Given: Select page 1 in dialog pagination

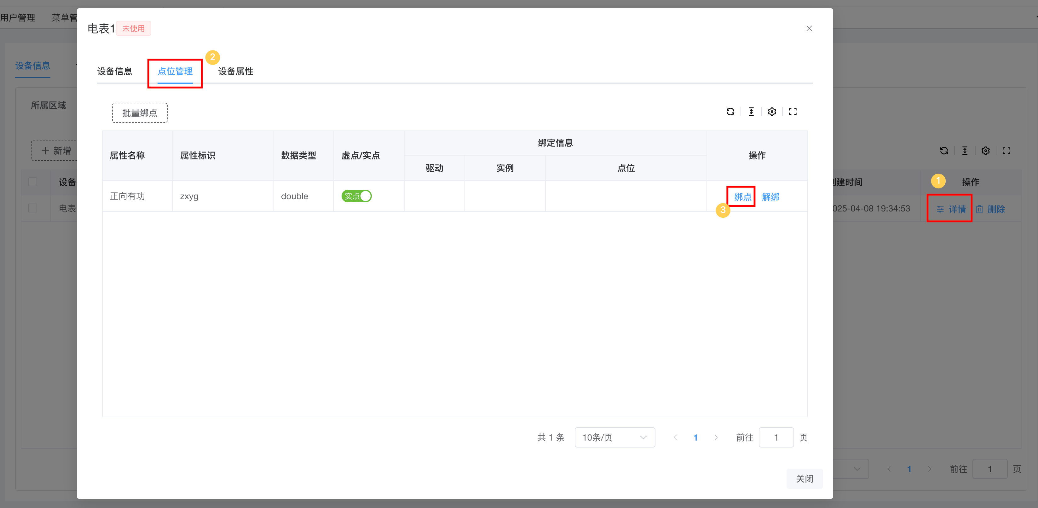Looking at the screenshot, I should 695,437.
